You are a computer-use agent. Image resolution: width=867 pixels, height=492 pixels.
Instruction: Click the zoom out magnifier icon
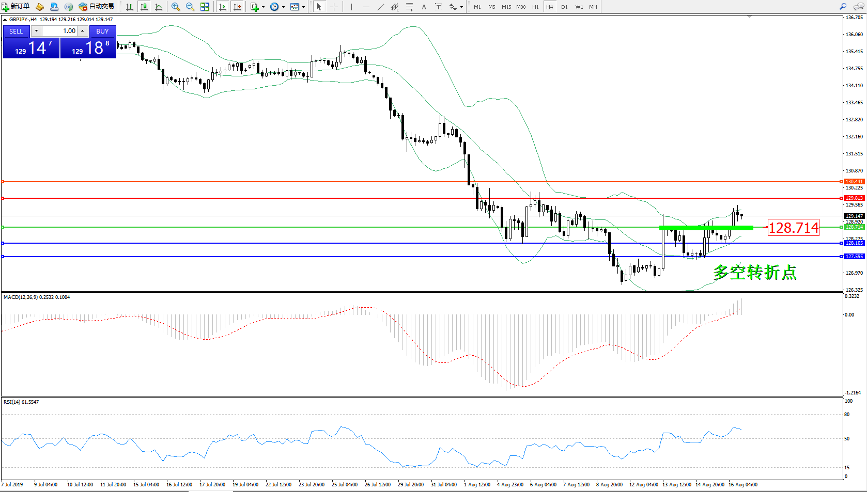pyautogui.click(x=190, y=7)
